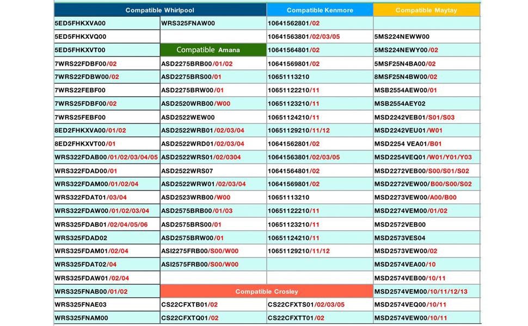Click the Compatible Crosley header
The height and width of the screenshot is (326, 528).
pos(267,291)
